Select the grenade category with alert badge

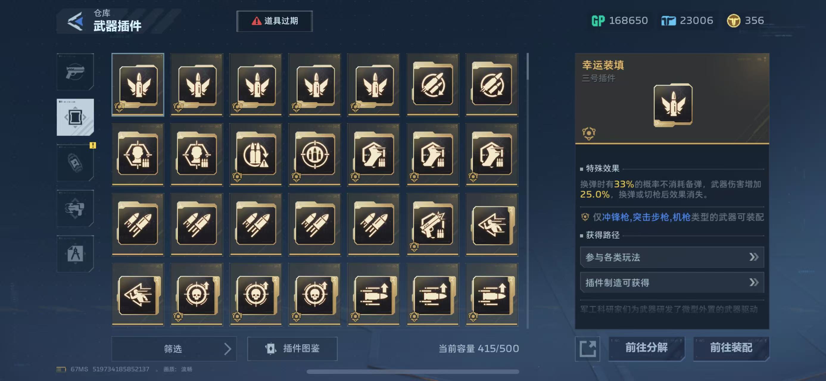[75, 163]
